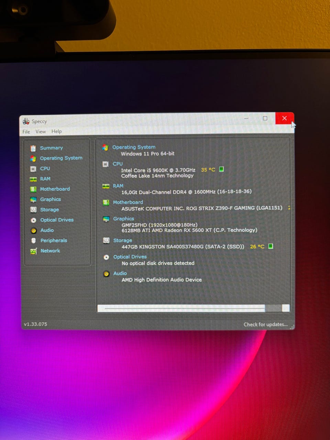
Task: Open the Optical Drives heading link
Action: [130, 257]
